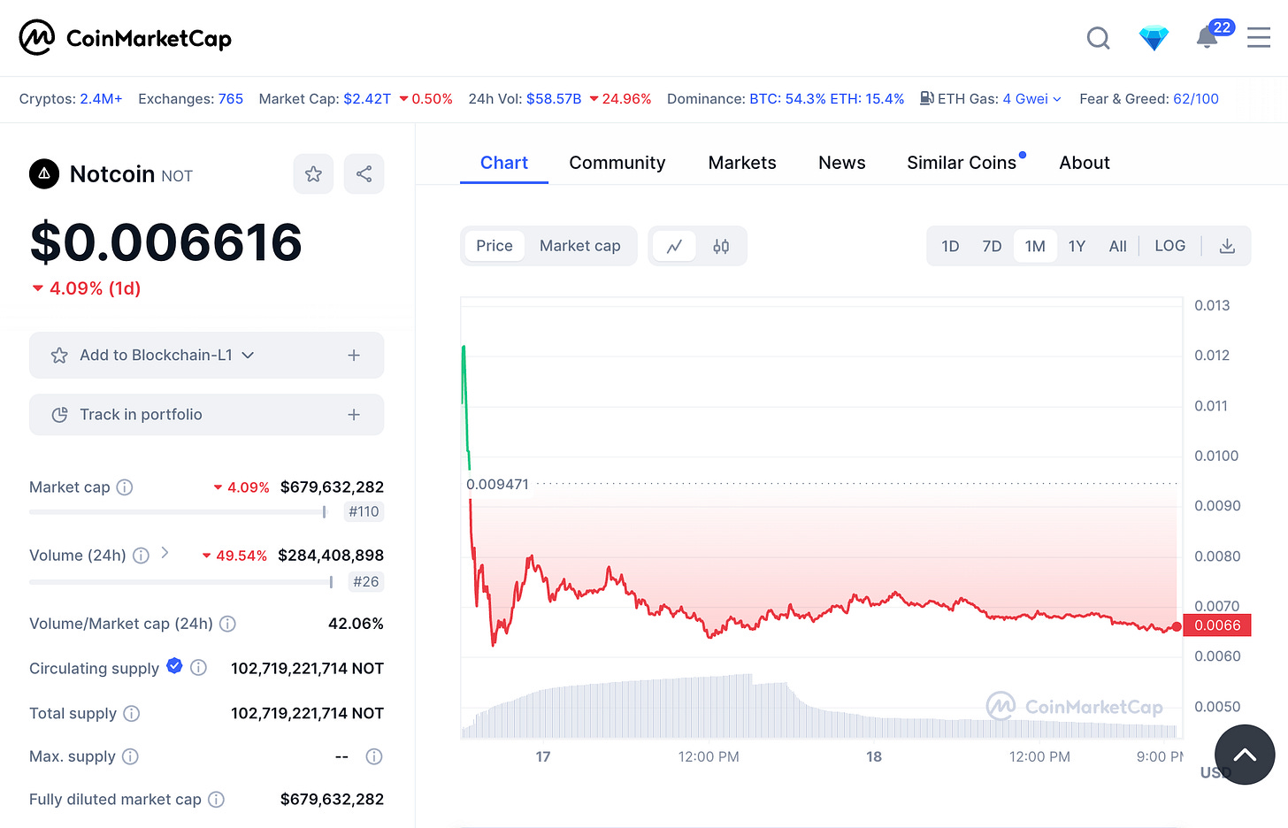Viewport: 1288px width, 828px height.
Task: Switch to the line chart icon
Action: [674, 246]
